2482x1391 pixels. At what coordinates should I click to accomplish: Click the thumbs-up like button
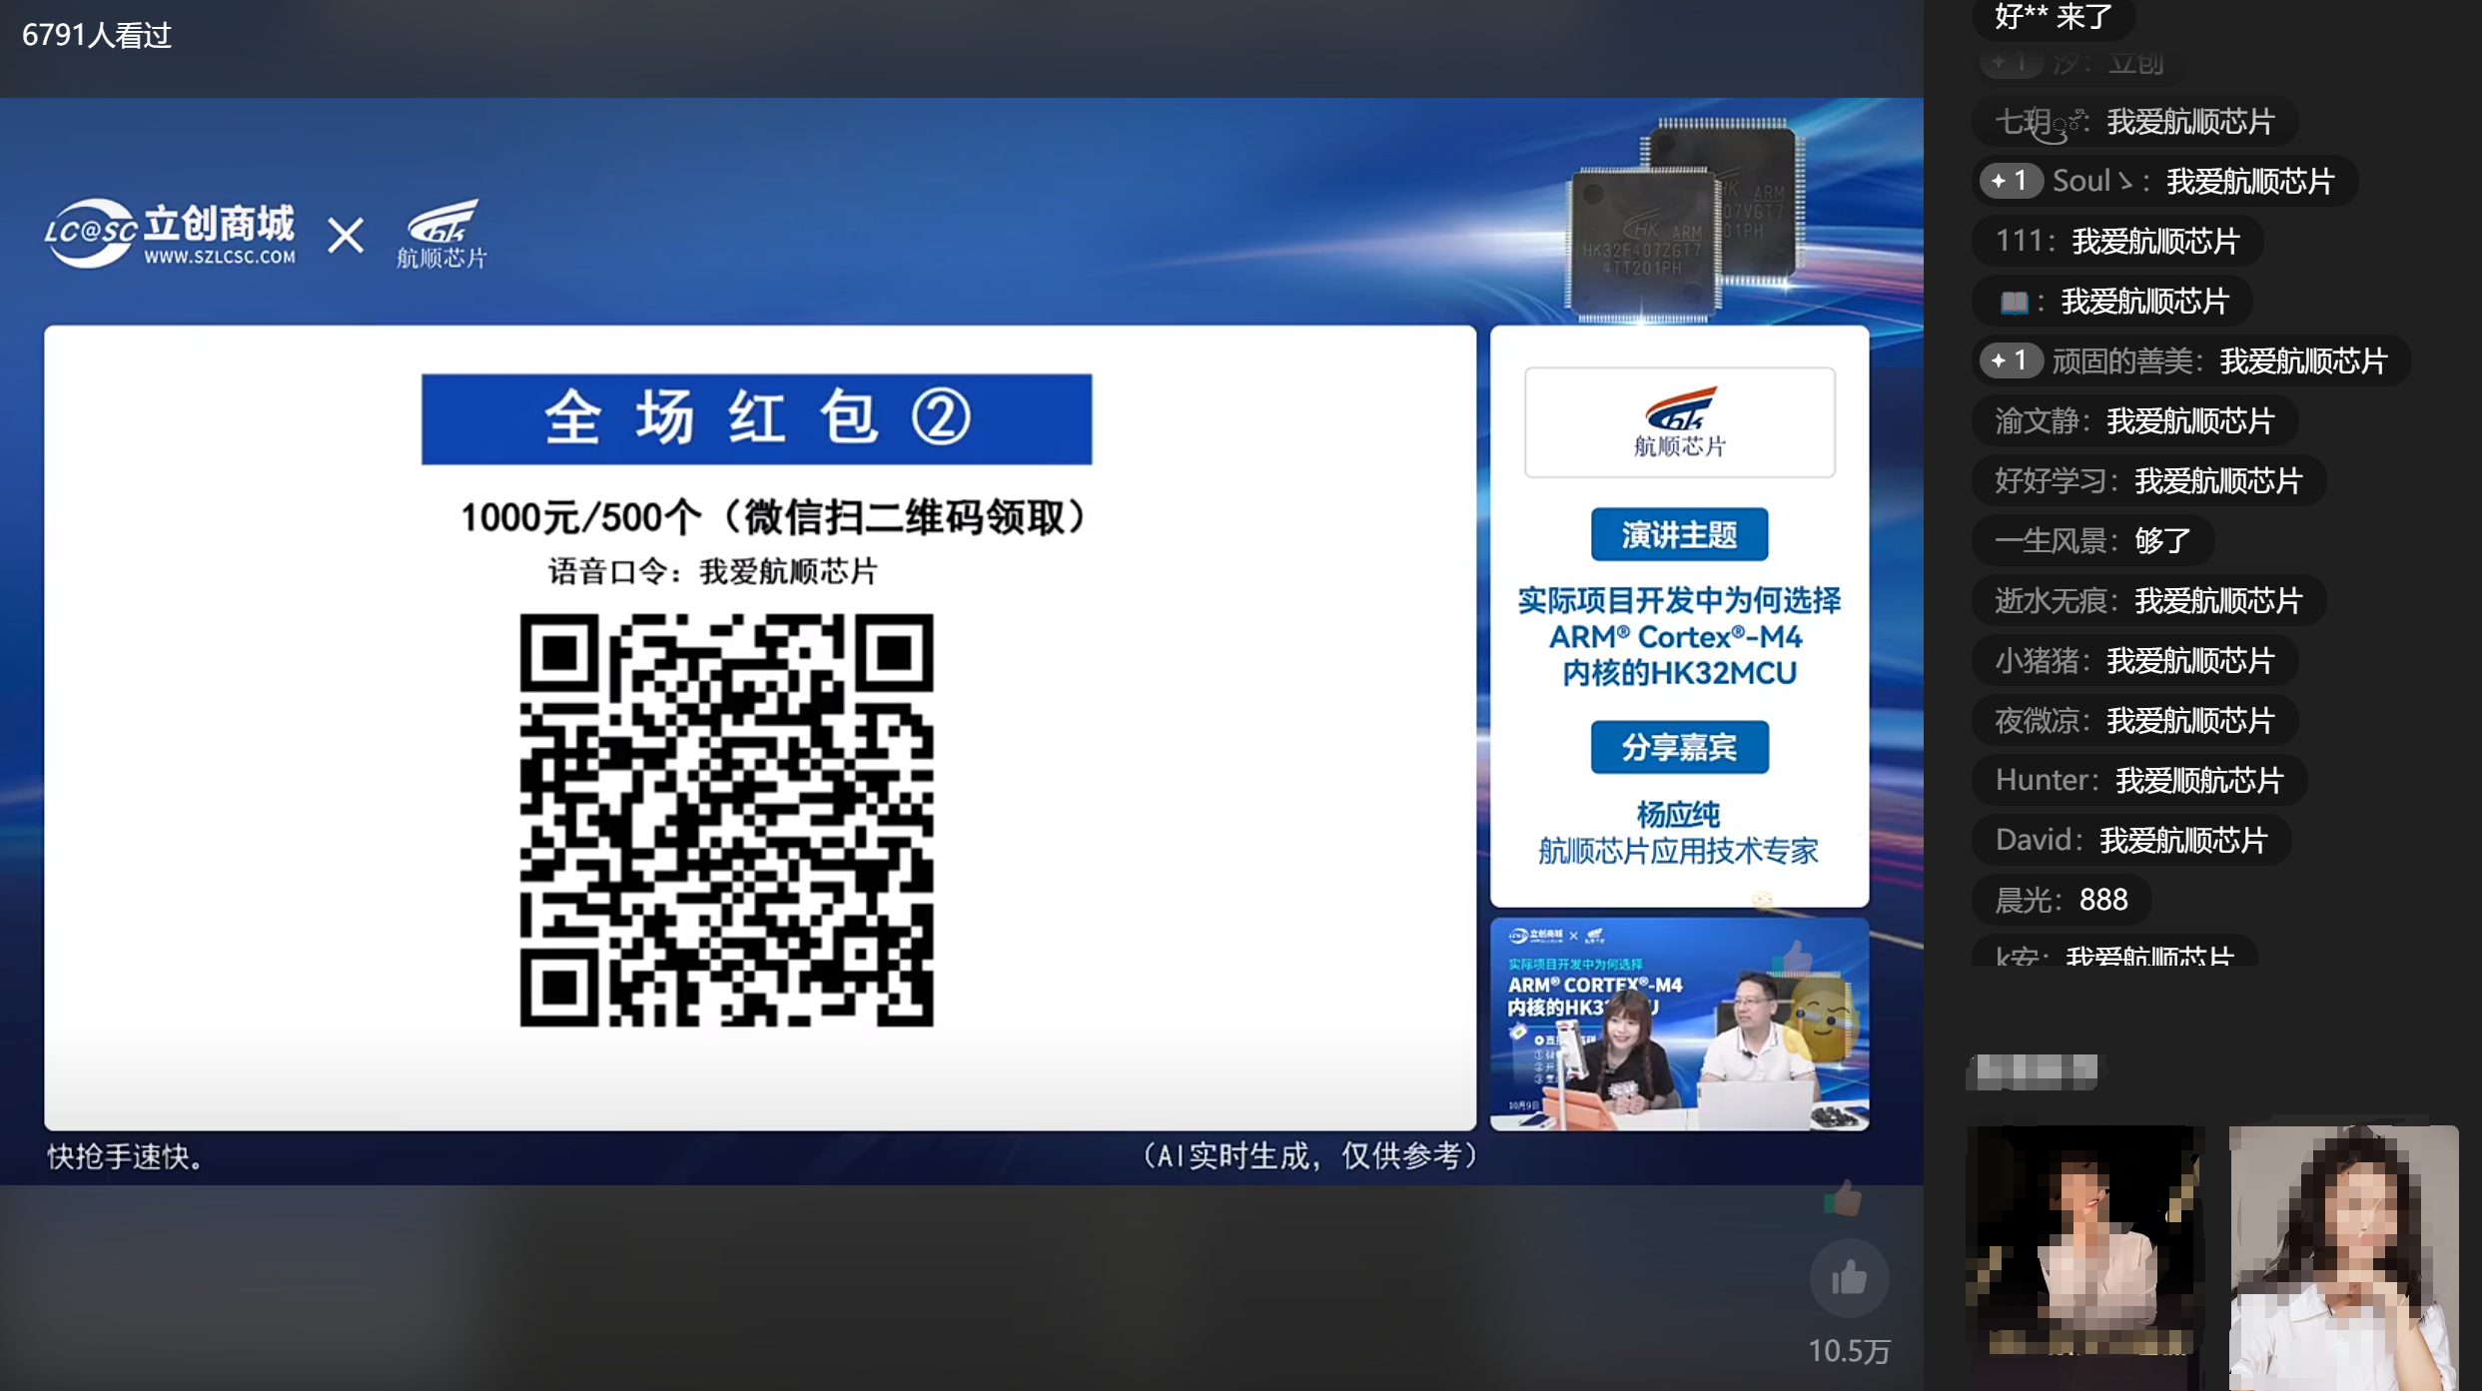point(1848,1278)
